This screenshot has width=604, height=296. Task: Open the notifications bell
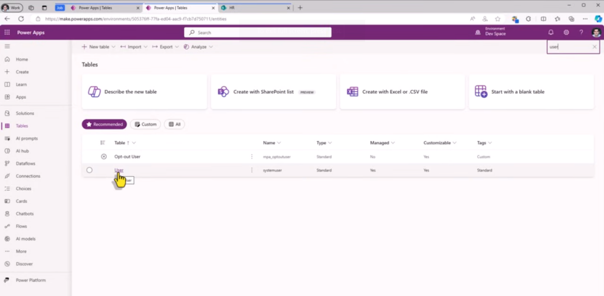click(x=551, y=33)
